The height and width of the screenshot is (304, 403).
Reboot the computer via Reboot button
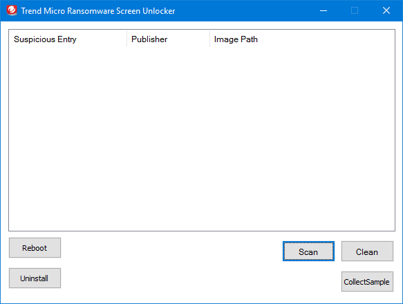(x=35, y=248)
